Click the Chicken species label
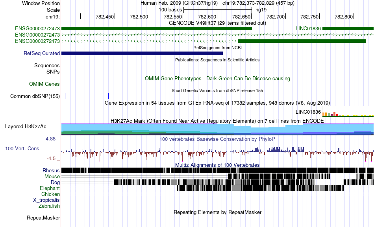Viewport: 374px width, 227px height. click(50, 194)
